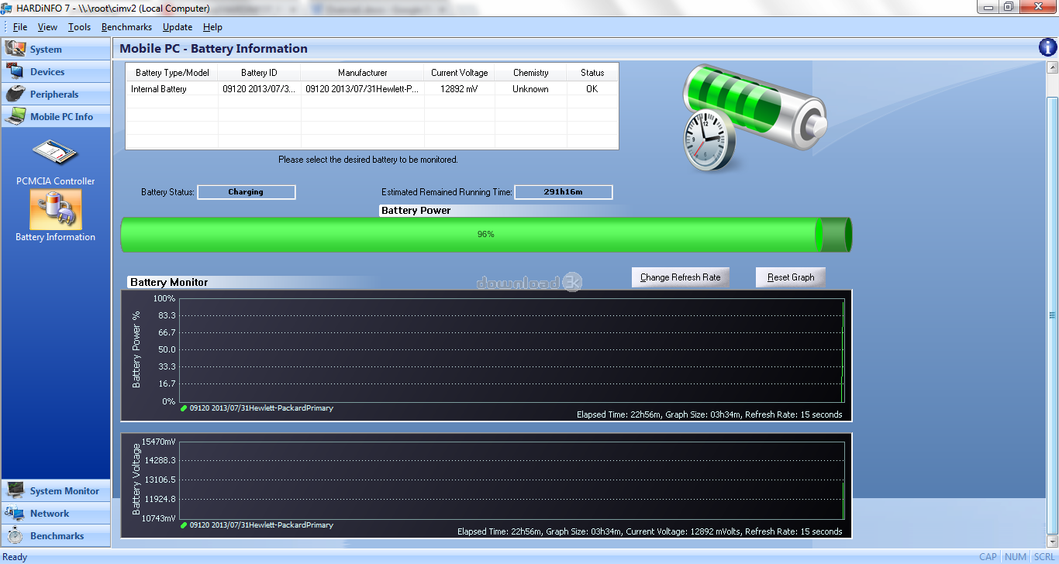Click the Battery Monitor section label
This screenshot has height=564, width=1059.
169,283
